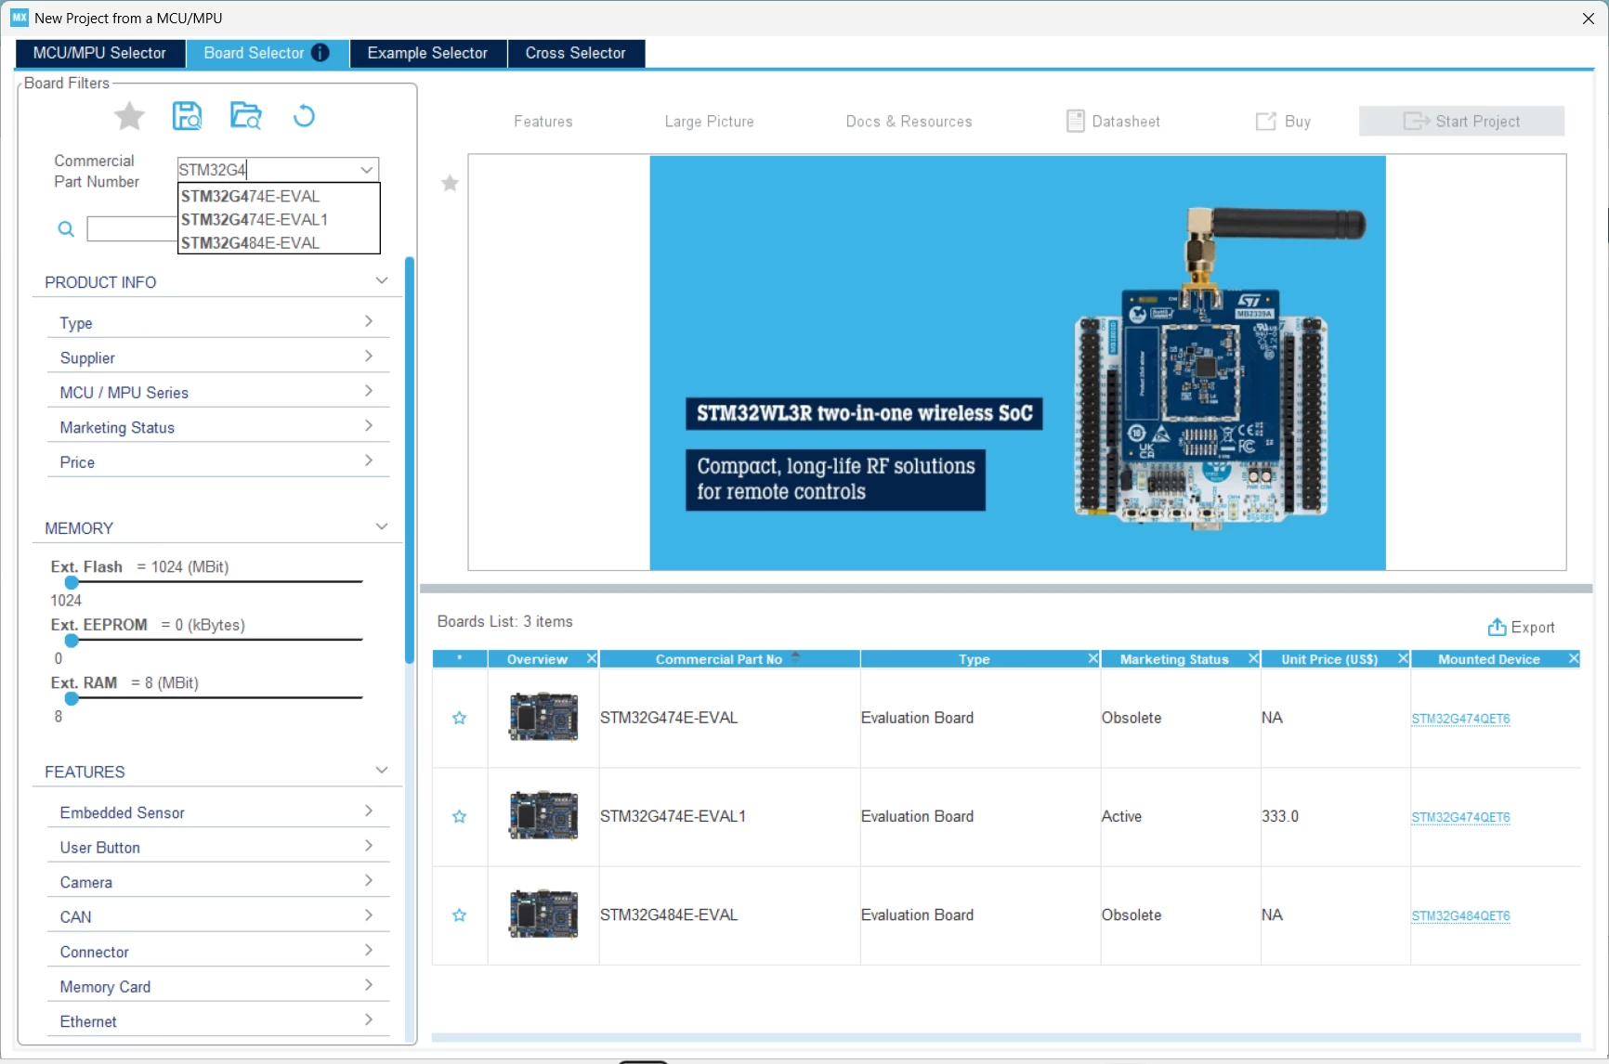This screenshot has width=1609, height=1064.
Task: Open the STM32G474QET6 link in the STM32G474E-EVAL1 row
Action: tap(1460, 817)
